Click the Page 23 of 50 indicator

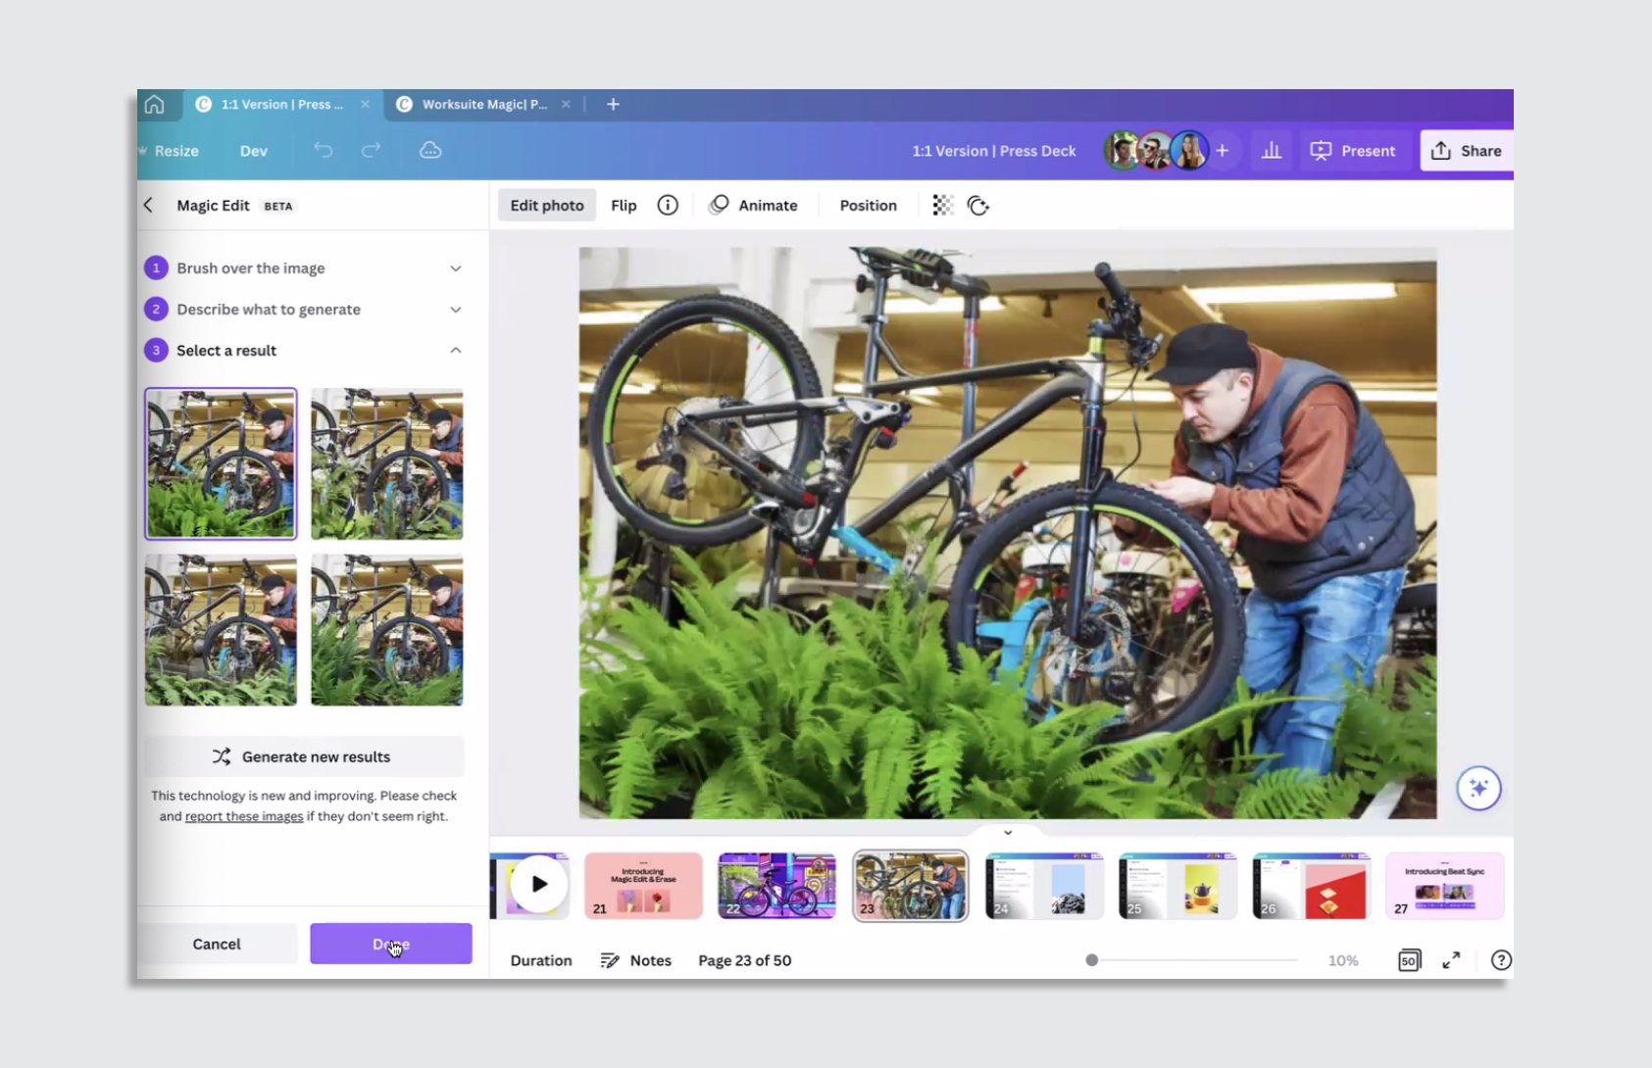744,960
